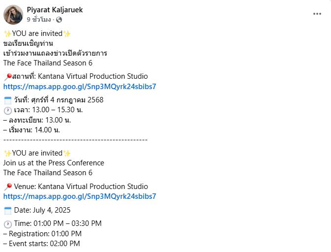Click the 'เริ่มงาน: 14.00 น.' line

point(31,129)
